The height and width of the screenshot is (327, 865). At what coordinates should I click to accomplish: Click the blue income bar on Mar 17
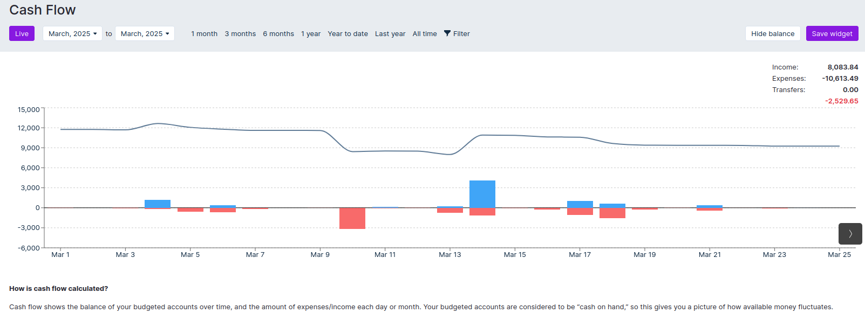point(580,204)
